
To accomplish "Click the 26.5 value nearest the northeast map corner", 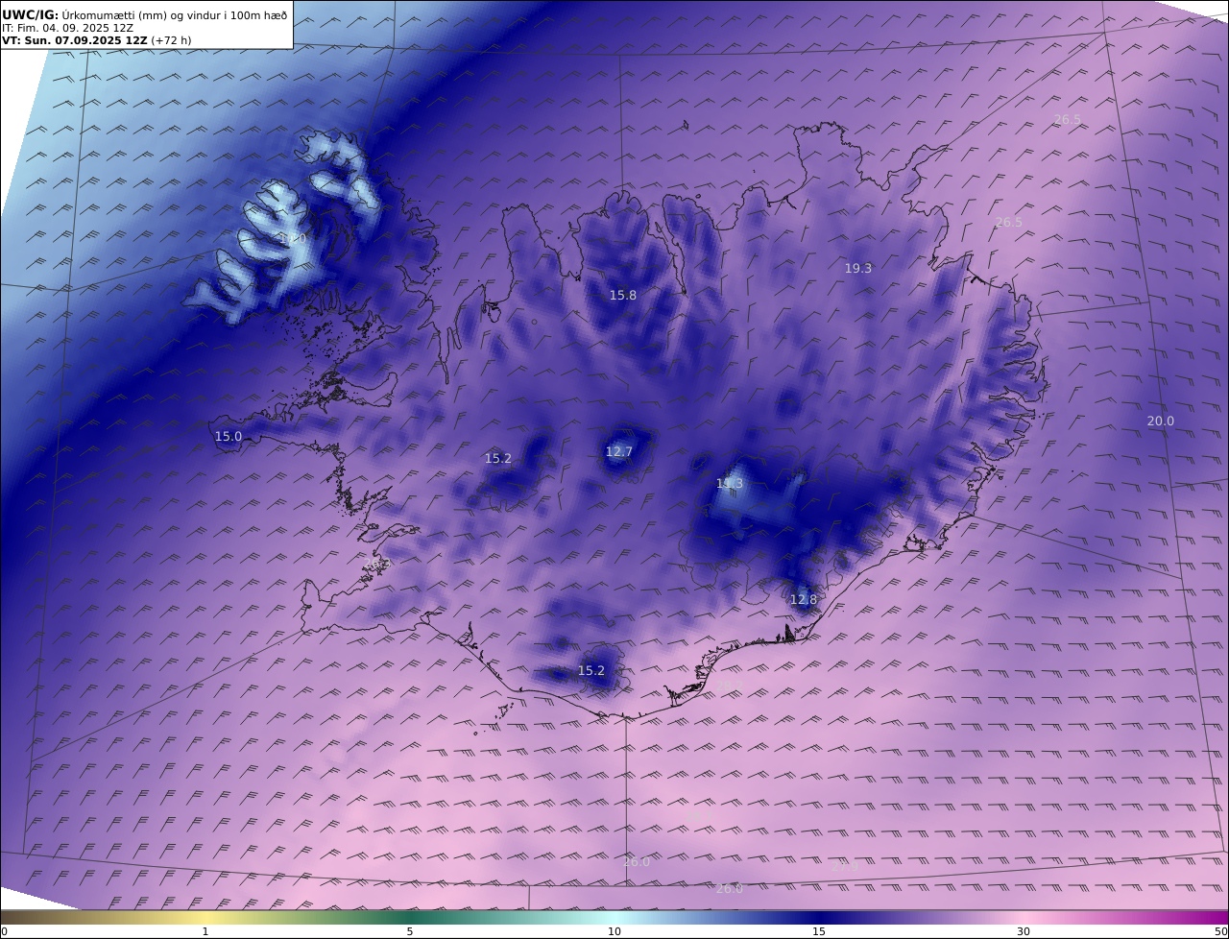I will (1068, 120).
